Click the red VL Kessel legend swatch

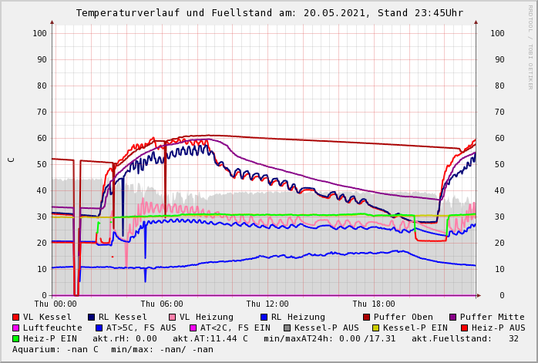(16, 317)
